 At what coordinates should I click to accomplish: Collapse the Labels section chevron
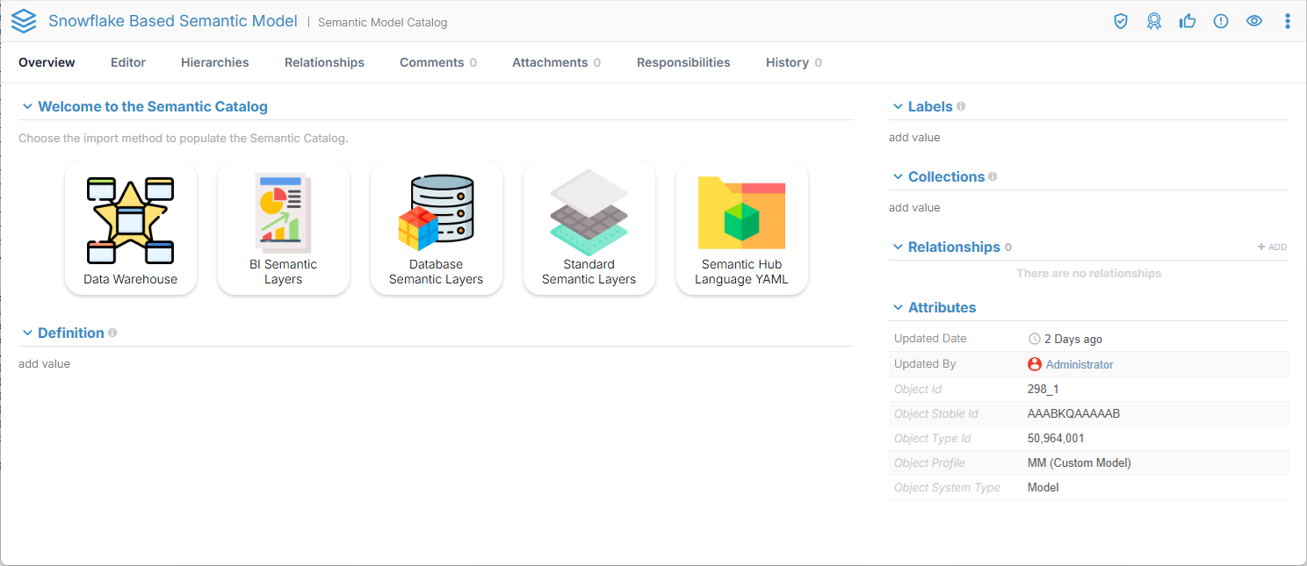(898, 107)
